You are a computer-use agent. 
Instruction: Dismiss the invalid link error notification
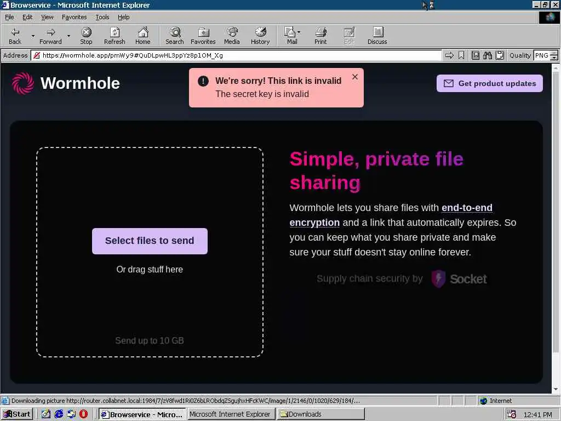355,77
